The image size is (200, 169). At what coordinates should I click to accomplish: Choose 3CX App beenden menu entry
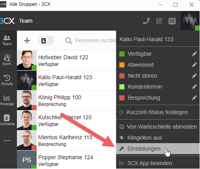tap(158, 163)
